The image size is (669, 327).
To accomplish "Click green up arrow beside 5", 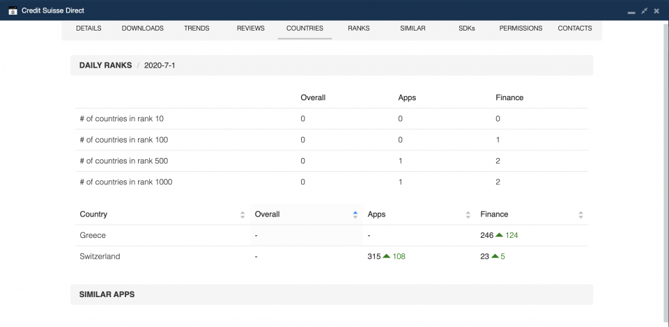I will [495, 256].
